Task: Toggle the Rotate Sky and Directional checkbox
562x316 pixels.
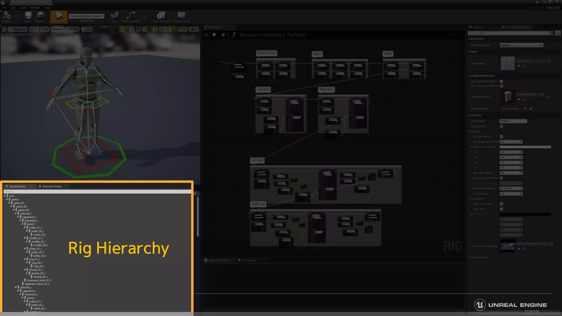Action: [501, 178]
